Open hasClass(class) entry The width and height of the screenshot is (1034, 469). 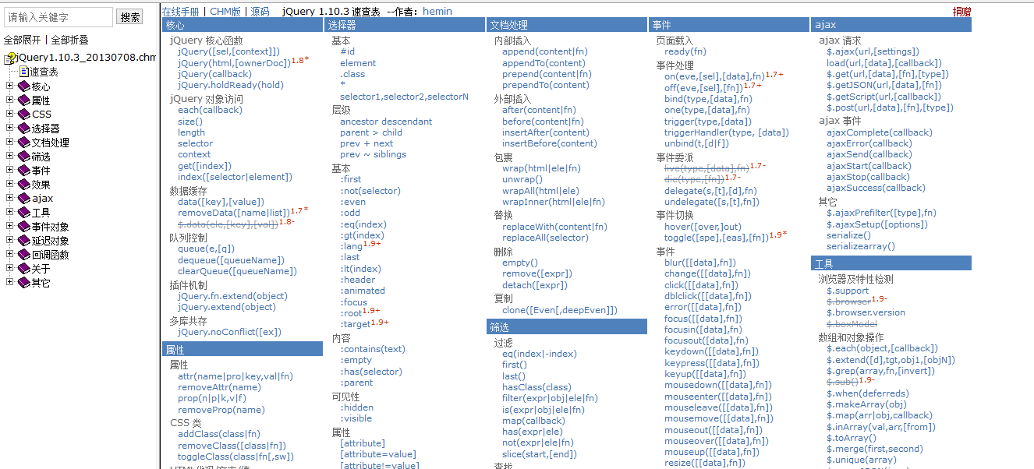536,387
